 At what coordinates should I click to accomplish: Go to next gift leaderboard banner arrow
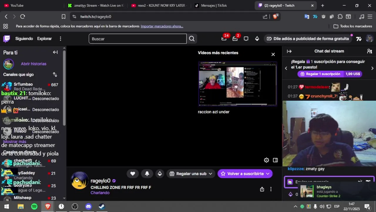[x=372, y=68]
